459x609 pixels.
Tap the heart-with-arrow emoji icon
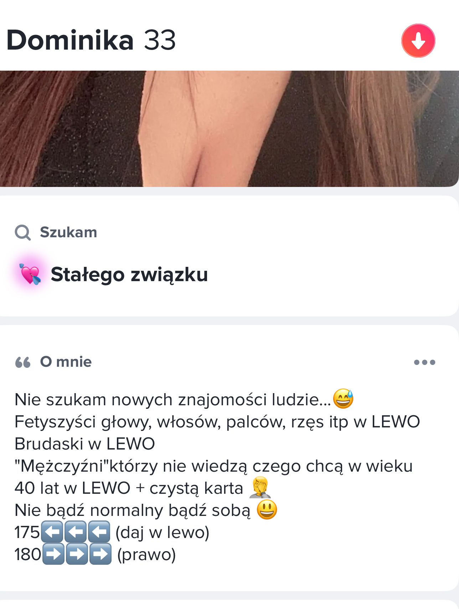click(30, 274)
